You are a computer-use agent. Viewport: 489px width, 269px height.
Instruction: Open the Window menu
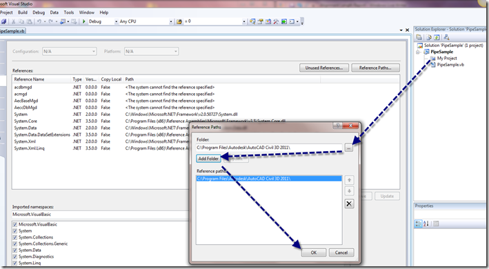point(87,12)
